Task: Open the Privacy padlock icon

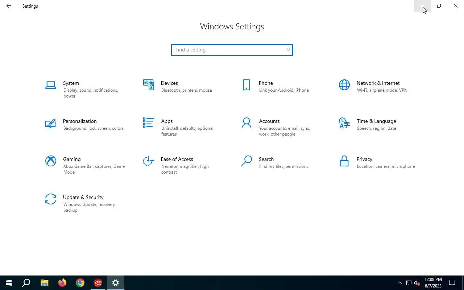Action: coord(344,161)
